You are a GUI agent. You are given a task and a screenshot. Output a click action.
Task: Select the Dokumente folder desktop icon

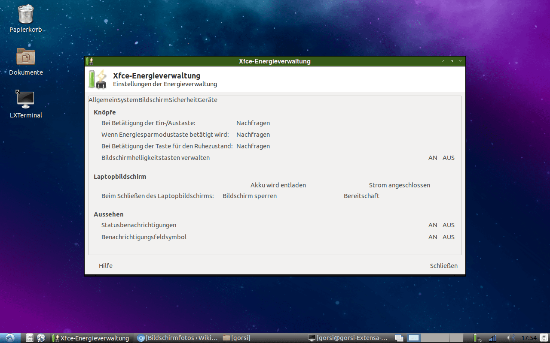click(x=26, y=61)
